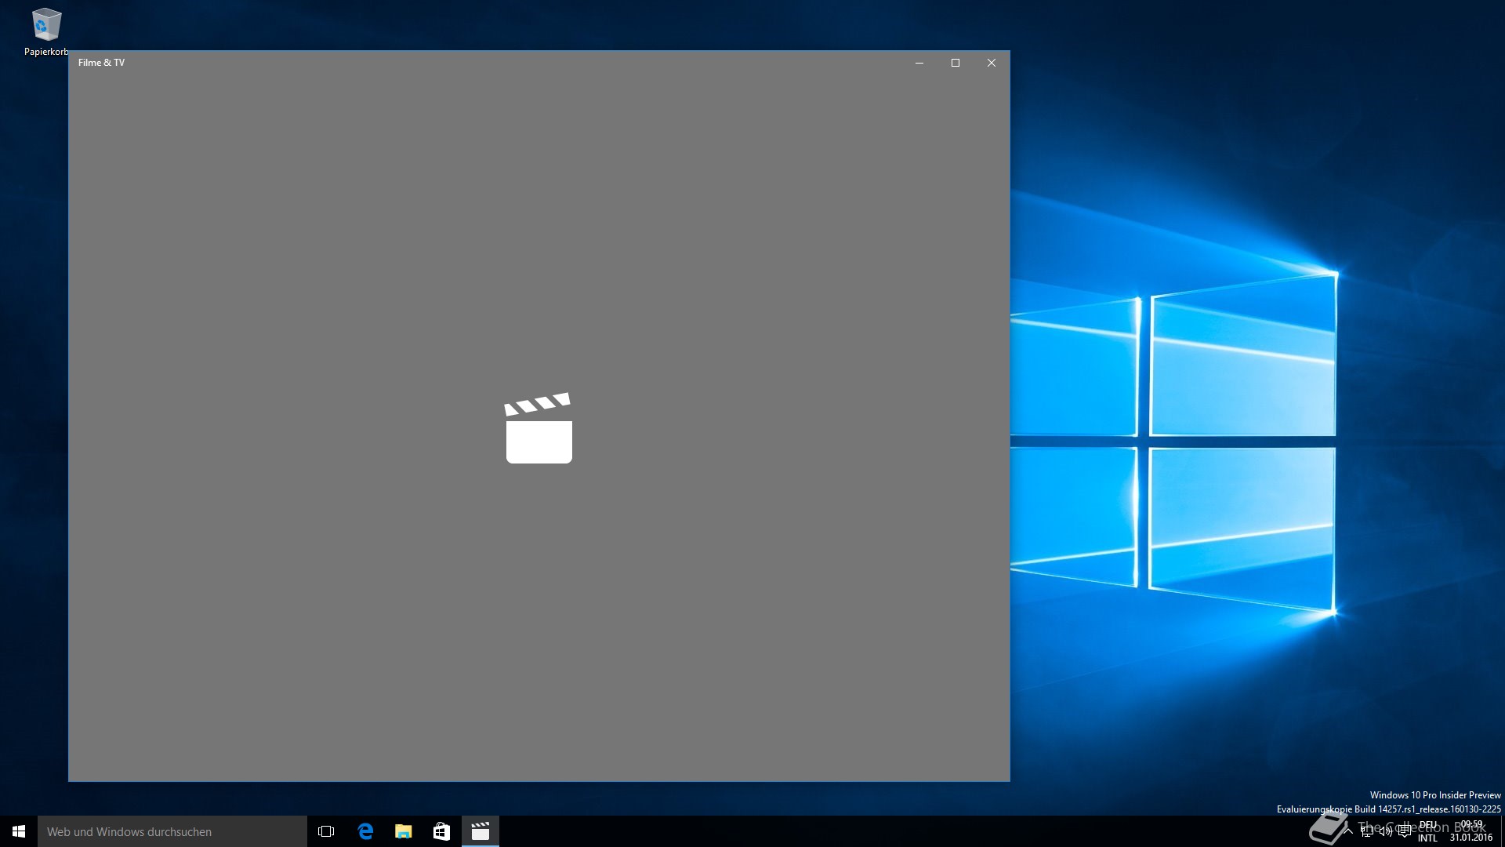
Task: Open the Papierkorb recycle bin icon
Action: tap(46, 33)
